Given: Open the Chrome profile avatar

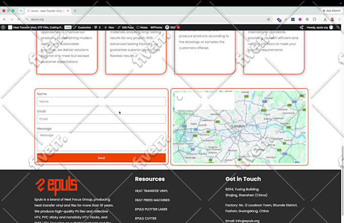Looking at the screenshot, I should pos(332,19).
